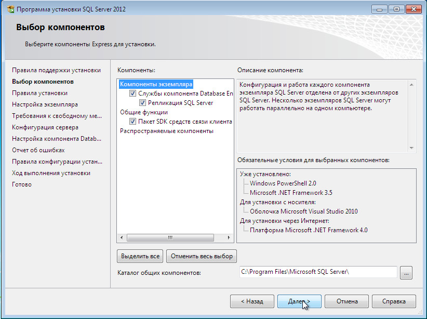Screen dimensions: 427x319
Task: Click Microsoft .NET Framework 3.5 item
Action: pos(291,193)
